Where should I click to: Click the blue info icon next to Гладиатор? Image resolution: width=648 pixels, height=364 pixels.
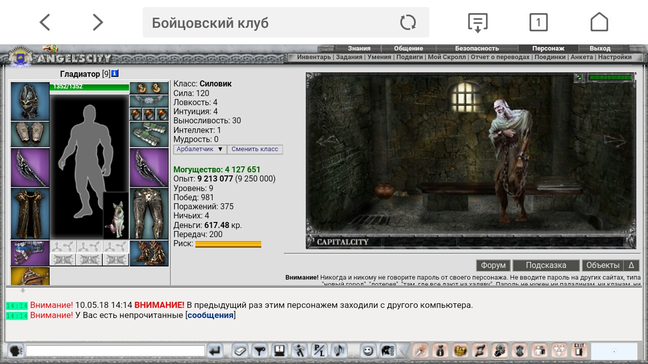pos(115,73)
